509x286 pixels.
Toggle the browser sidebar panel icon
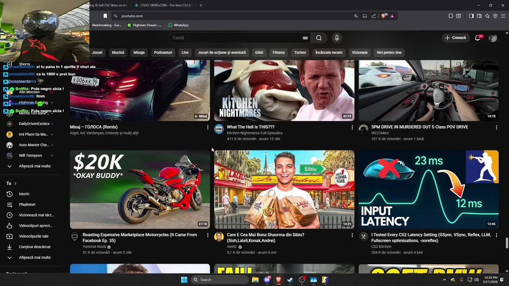click(471, 16)
